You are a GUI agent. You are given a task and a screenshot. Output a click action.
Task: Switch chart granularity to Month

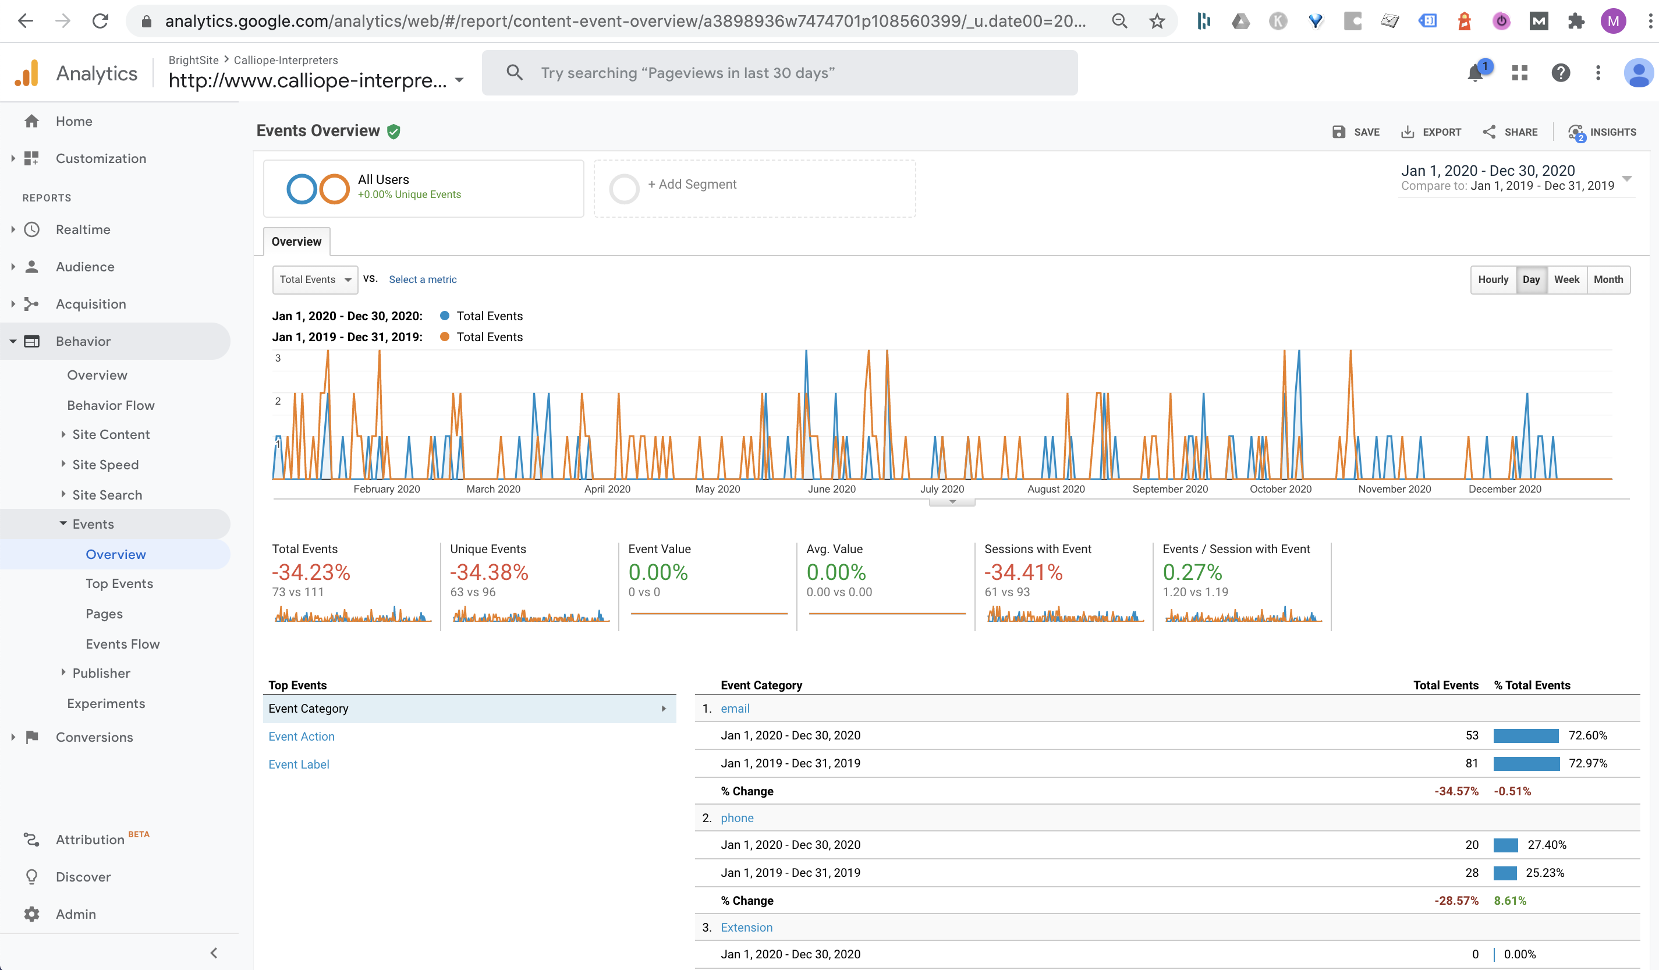pyautogui.click(x=1608, y=280)
